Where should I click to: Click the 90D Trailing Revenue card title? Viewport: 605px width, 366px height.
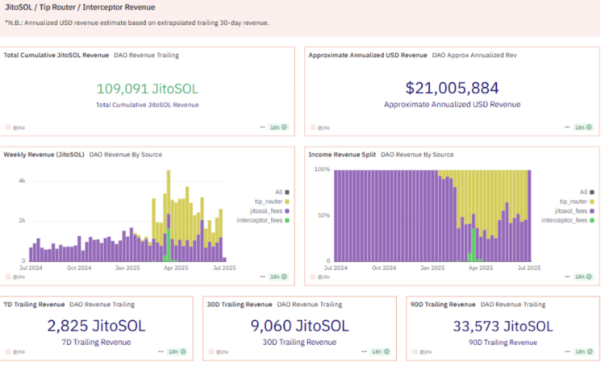click(443, 304)
